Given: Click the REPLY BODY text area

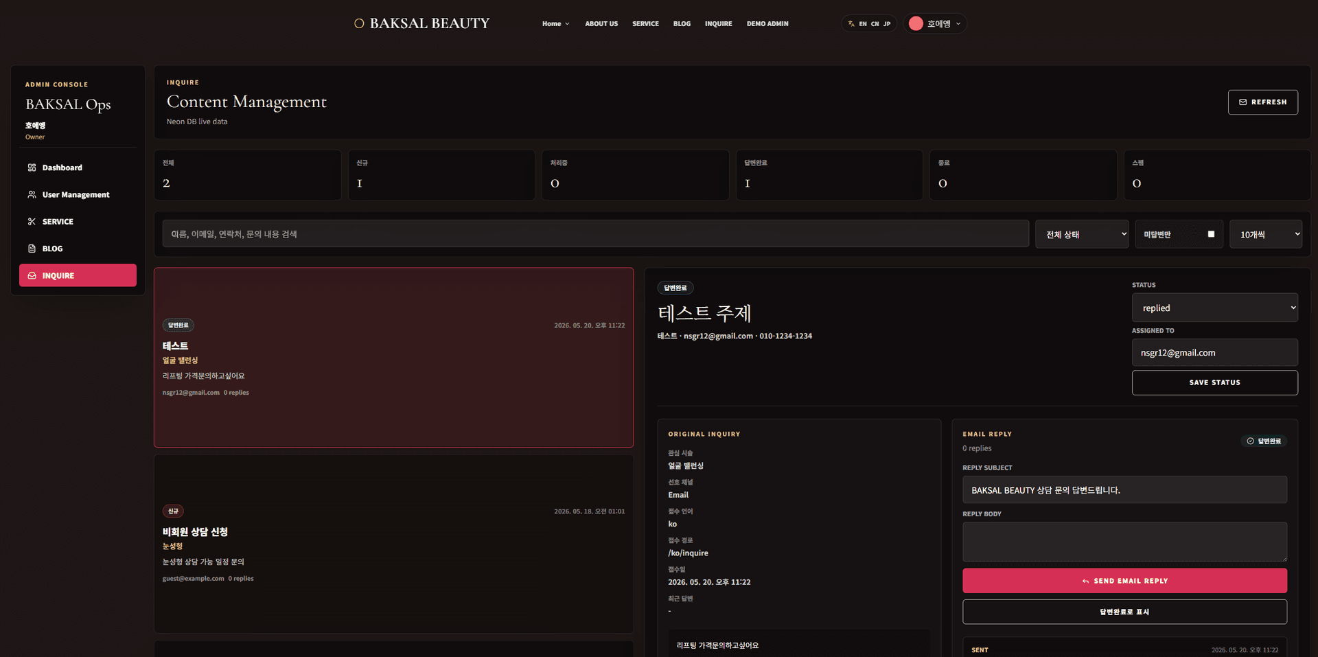Looking at the screenshot, I should 1124,542.
